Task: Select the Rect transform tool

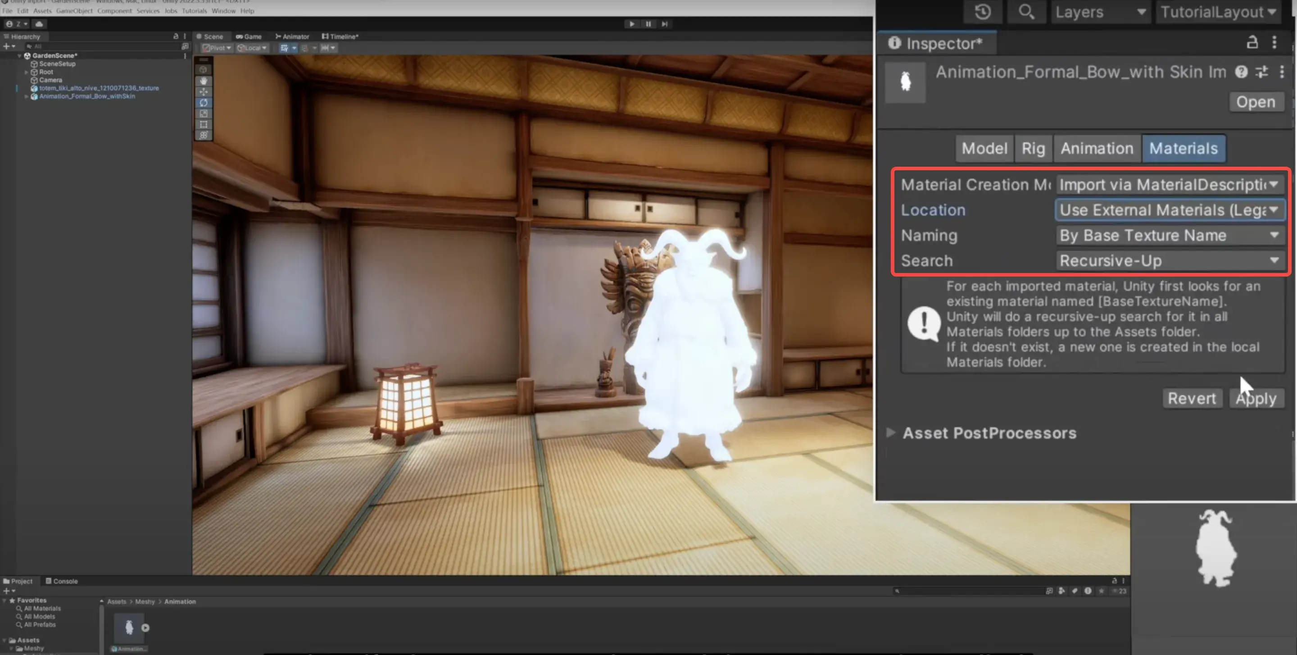Action: pyautogui.click(x=204, y=124)
